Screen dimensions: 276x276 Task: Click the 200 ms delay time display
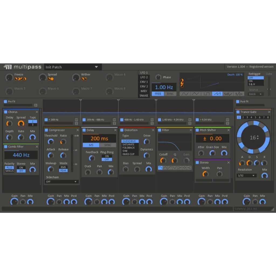(99, 139)
